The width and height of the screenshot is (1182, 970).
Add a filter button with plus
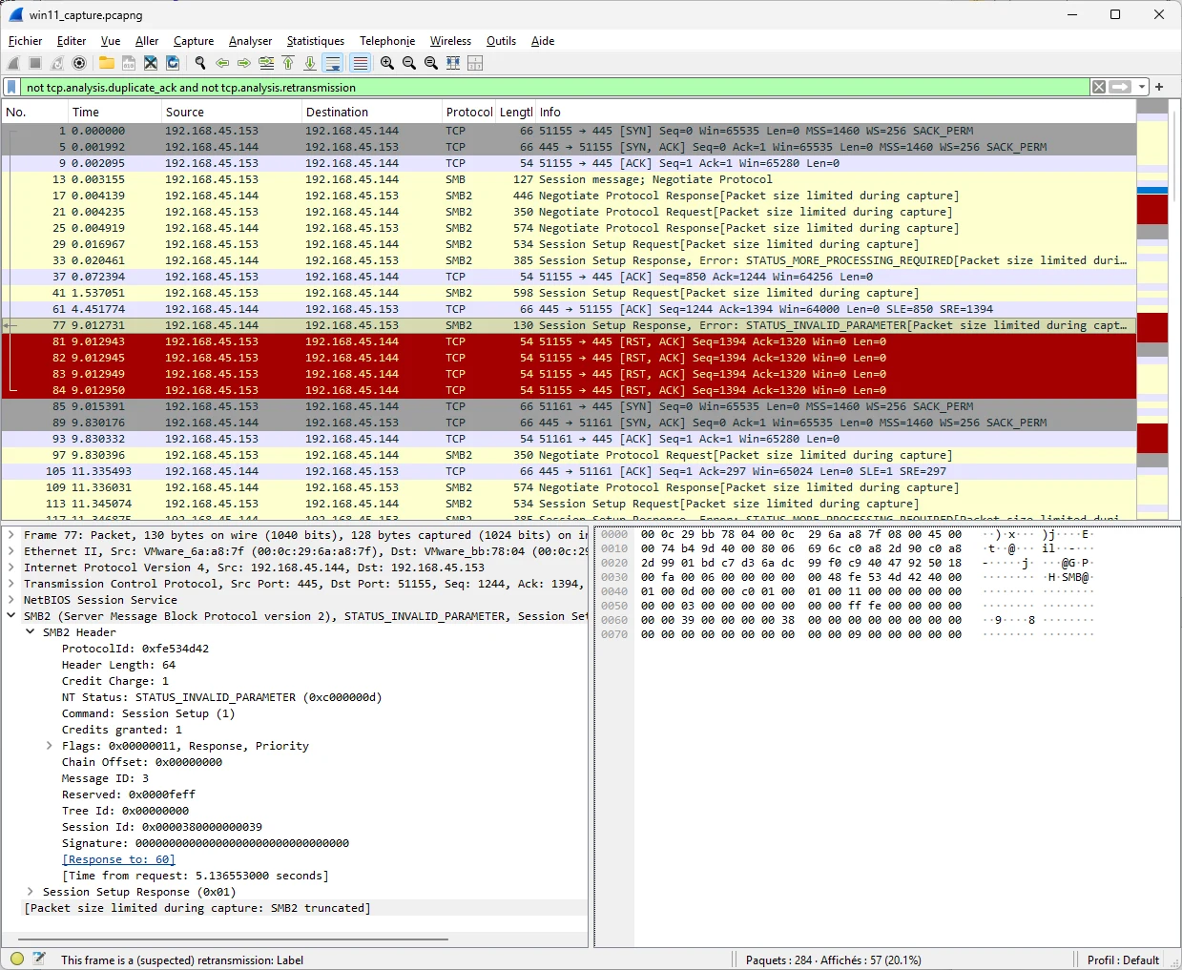[1159, 87]
